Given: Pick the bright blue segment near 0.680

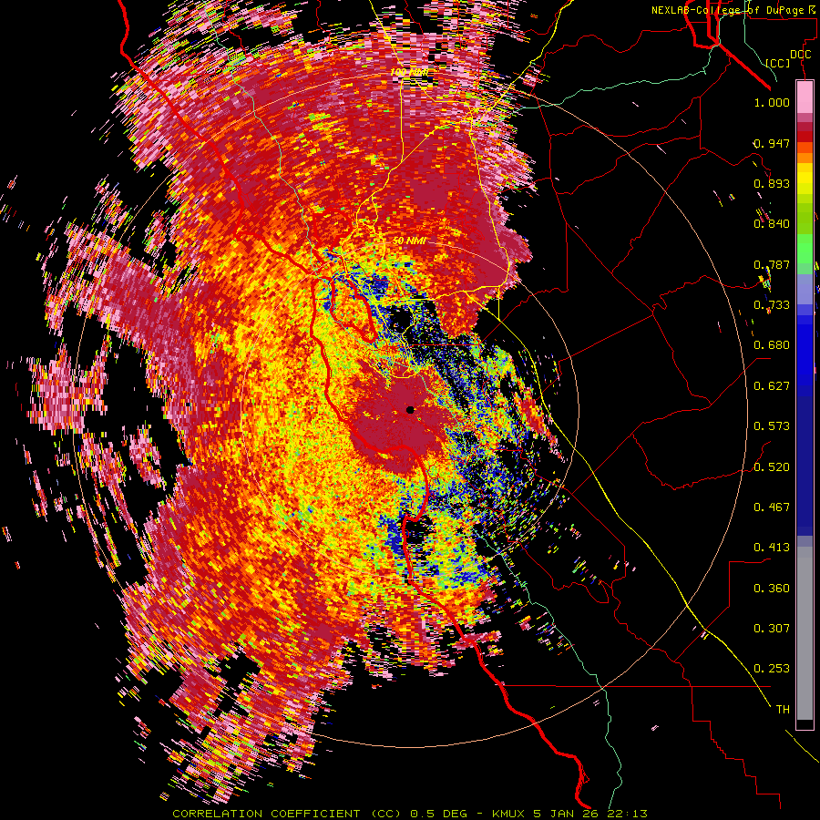Looking at the screenshot, I should 805,351.
